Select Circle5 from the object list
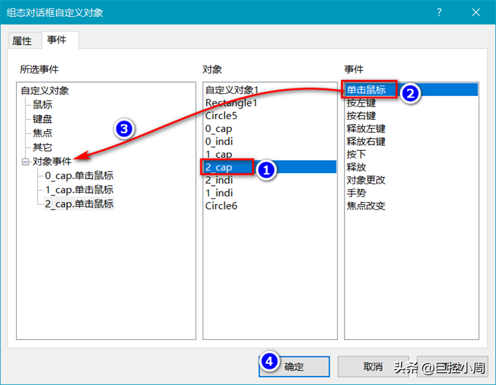This screenshot has width=496, height=385. (221, 116)
